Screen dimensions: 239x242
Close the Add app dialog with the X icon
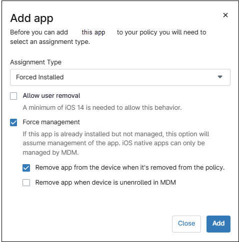[x=225, y=15]
